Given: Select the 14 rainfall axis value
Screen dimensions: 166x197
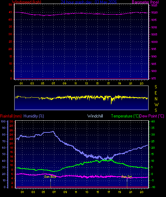Looking at the screenshot, I should pos(11,157).
